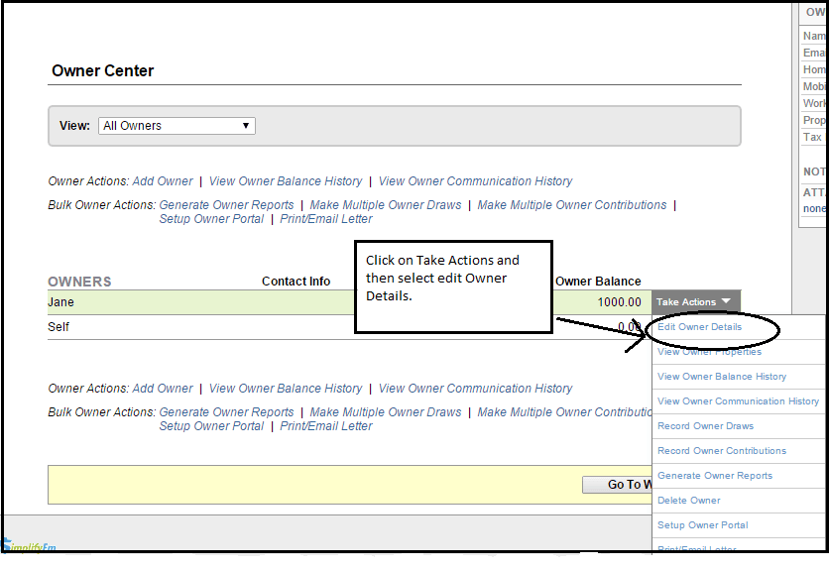Click the top Print/Email Letter link

pyautogui.click(x=326, y=219)
